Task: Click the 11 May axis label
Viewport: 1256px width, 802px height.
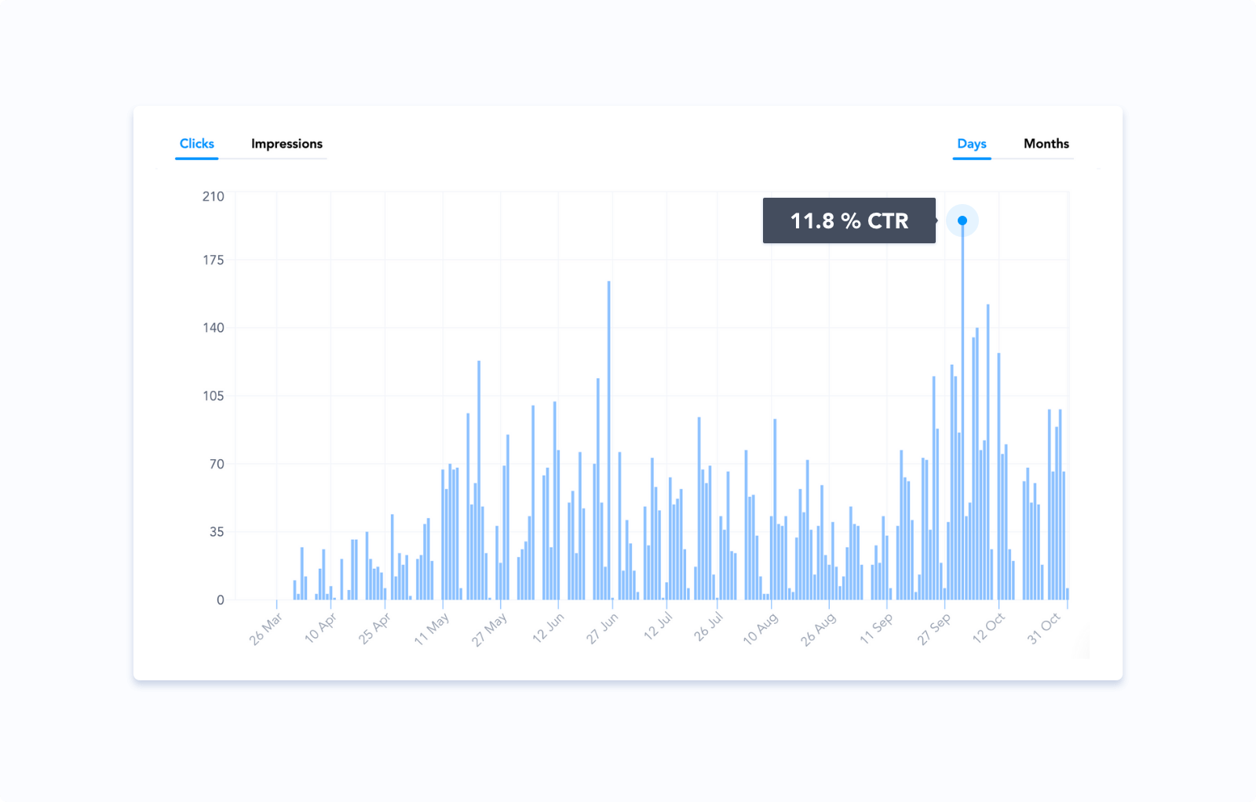Action: point(432,629)
